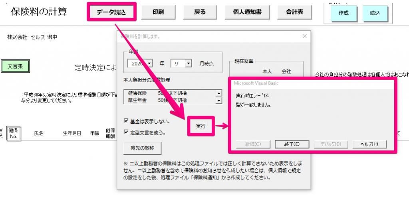The height and width of the screenshot is (201, 409).
Task: Open the 合計表 button
Action: pyautogui.click(x=294, y=12)
